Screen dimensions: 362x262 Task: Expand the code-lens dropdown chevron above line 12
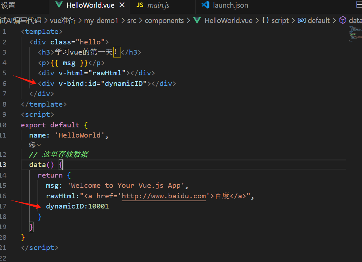click(x=39, y=145)
